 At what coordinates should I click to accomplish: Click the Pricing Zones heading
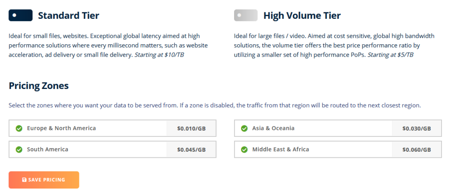pos(39,86)
